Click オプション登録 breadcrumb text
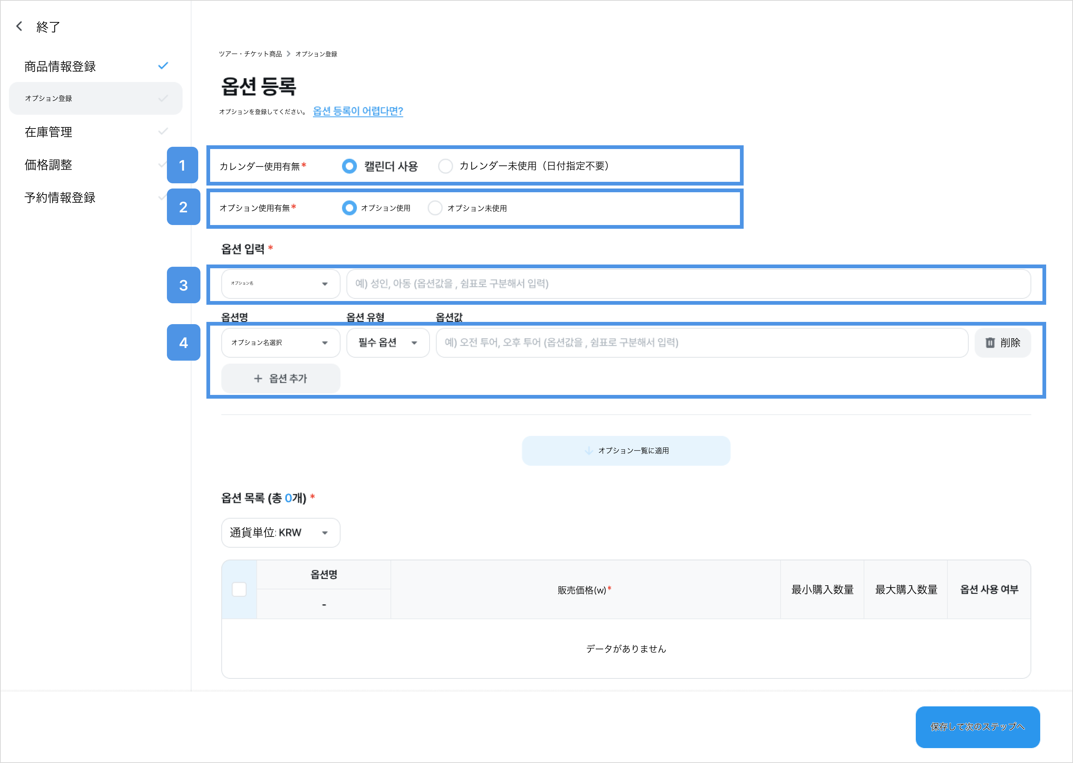1073x763 pixels. tap(316, 54)
